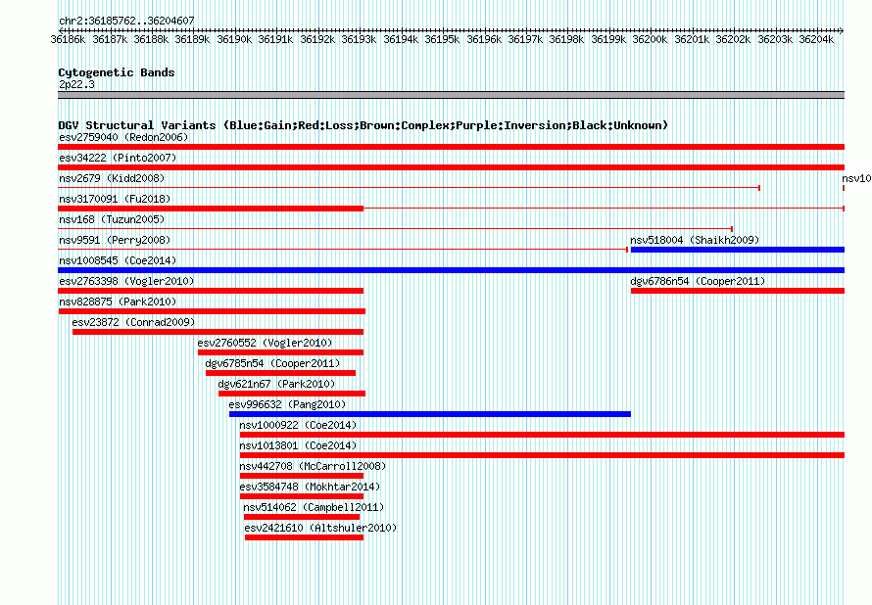Click the nsv9591 (Perry2008) label
The height and width of the screenshot is (605, 872).
pyautogui.click(x=115, y=240)
